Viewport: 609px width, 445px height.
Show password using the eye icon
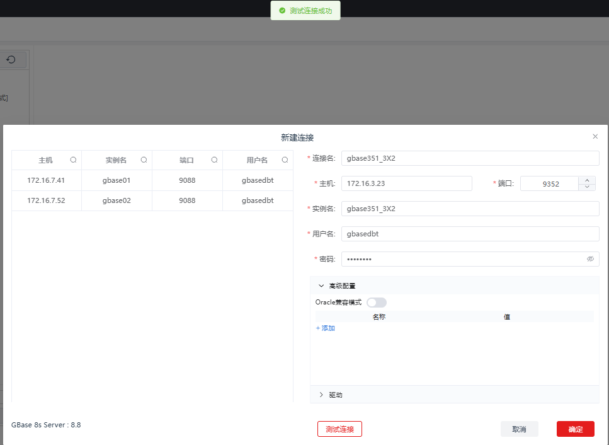point(590,259)
